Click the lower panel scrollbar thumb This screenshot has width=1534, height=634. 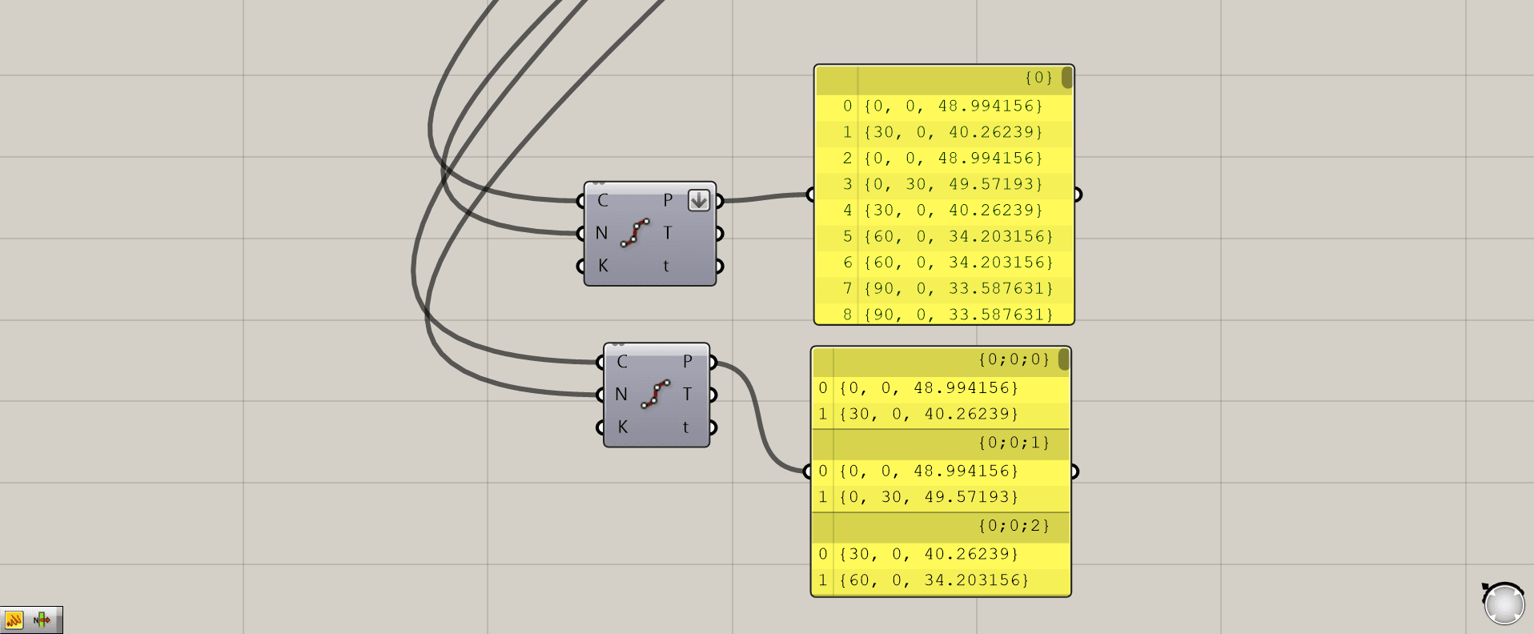[1063, 359]
